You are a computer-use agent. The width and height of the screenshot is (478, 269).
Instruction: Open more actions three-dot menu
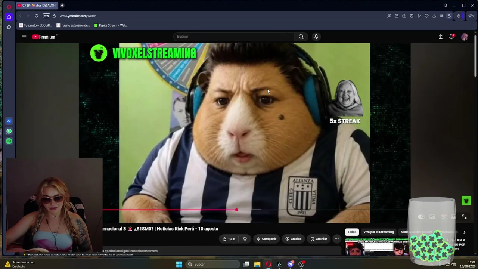(x=337, y=239)
